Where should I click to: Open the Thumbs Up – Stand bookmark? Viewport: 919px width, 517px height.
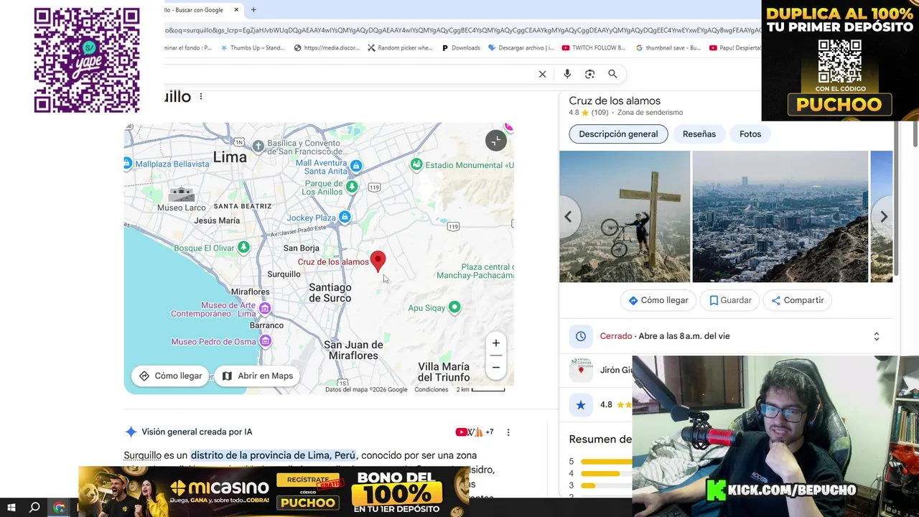(252, 48)
